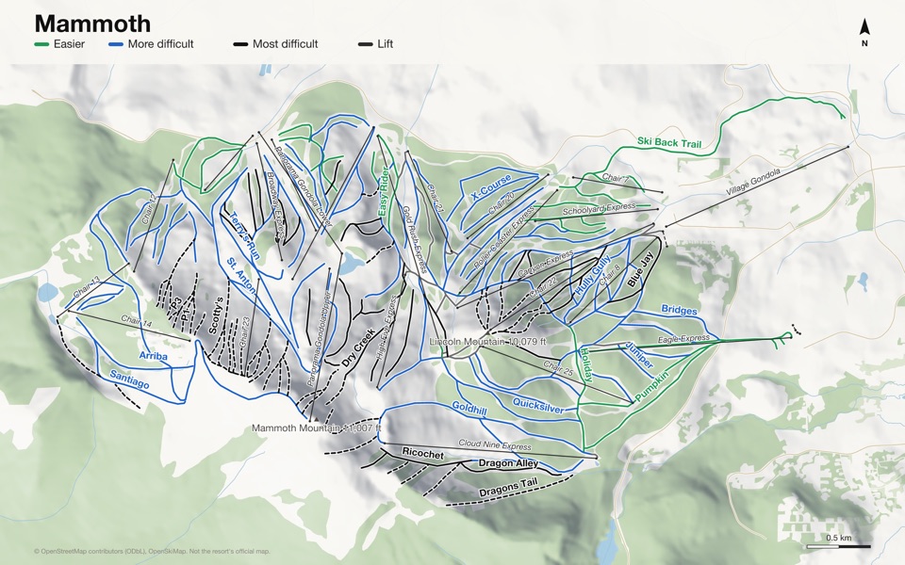Click the green Easier legend swatch
Screen dimensions: 905x565
pos(41,44)
